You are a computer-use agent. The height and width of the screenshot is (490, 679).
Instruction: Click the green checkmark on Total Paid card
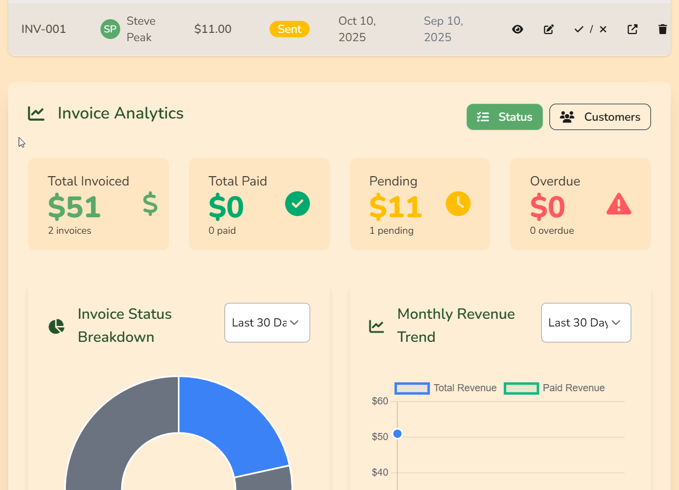coord(298,204)
